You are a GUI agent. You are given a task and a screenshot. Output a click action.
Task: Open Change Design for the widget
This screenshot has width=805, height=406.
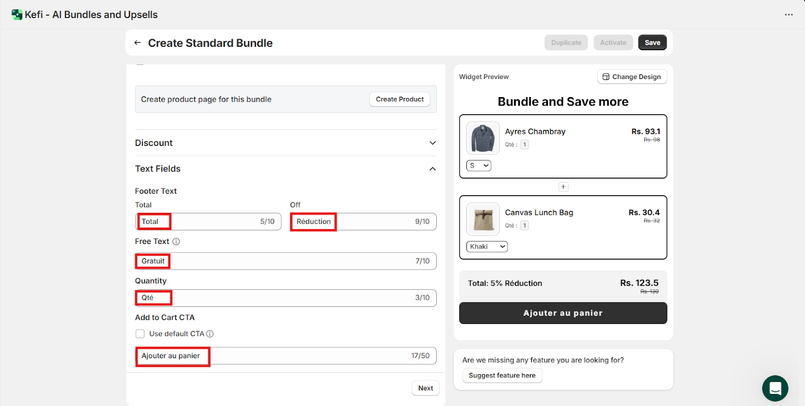[x=631, y=76]
